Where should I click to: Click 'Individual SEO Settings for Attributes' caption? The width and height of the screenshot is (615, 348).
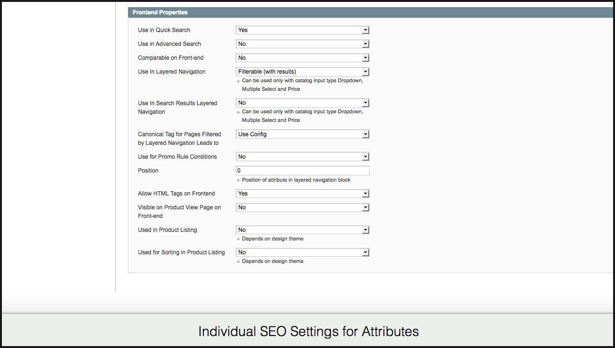point(308,331)
